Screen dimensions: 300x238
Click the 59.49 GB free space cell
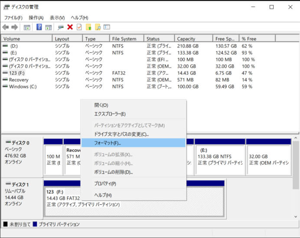click(x=225, y=87)
